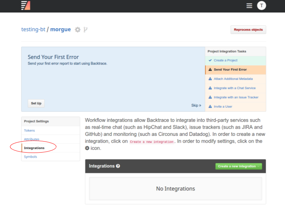Skip the Send Your First Error step
The image size is (285, 210).
tap(196, 106)
